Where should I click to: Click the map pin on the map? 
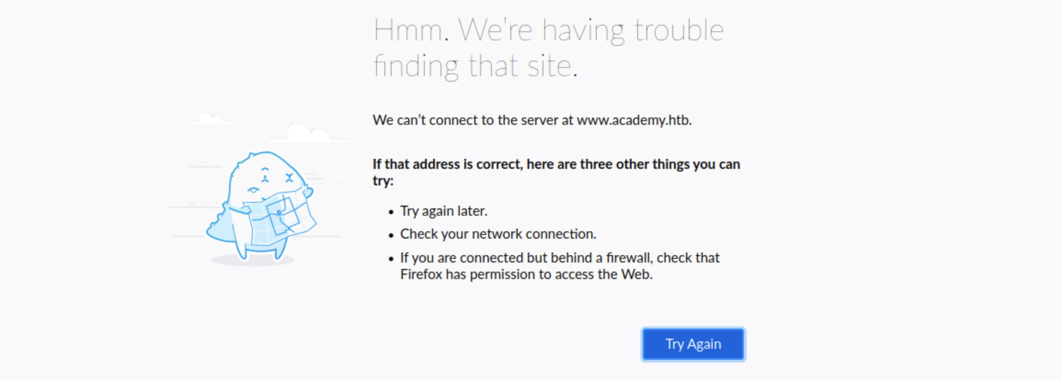click(x=279, y=213)
